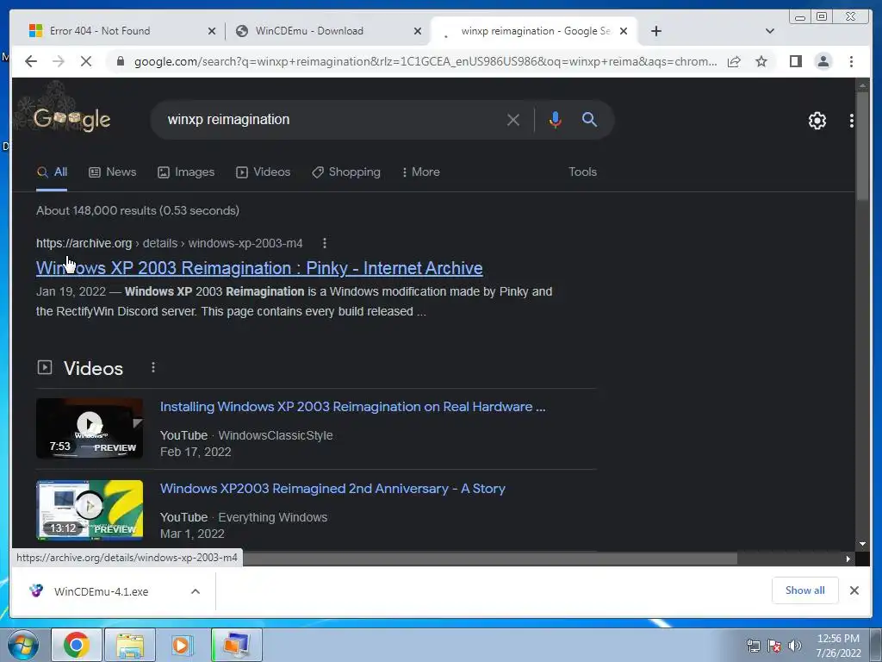Open the taskbar clock showing 12:56 PM
The image size is (882, 662).
(838, 646)
